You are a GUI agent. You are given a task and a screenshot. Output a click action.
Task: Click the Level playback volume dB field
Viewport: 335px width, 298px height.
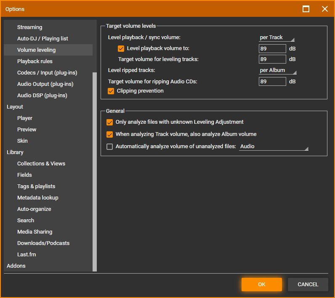(x=272, y=48)
